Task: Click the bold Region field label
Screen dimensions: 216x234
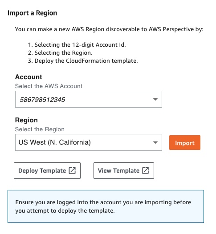Action: pos(26,120)
